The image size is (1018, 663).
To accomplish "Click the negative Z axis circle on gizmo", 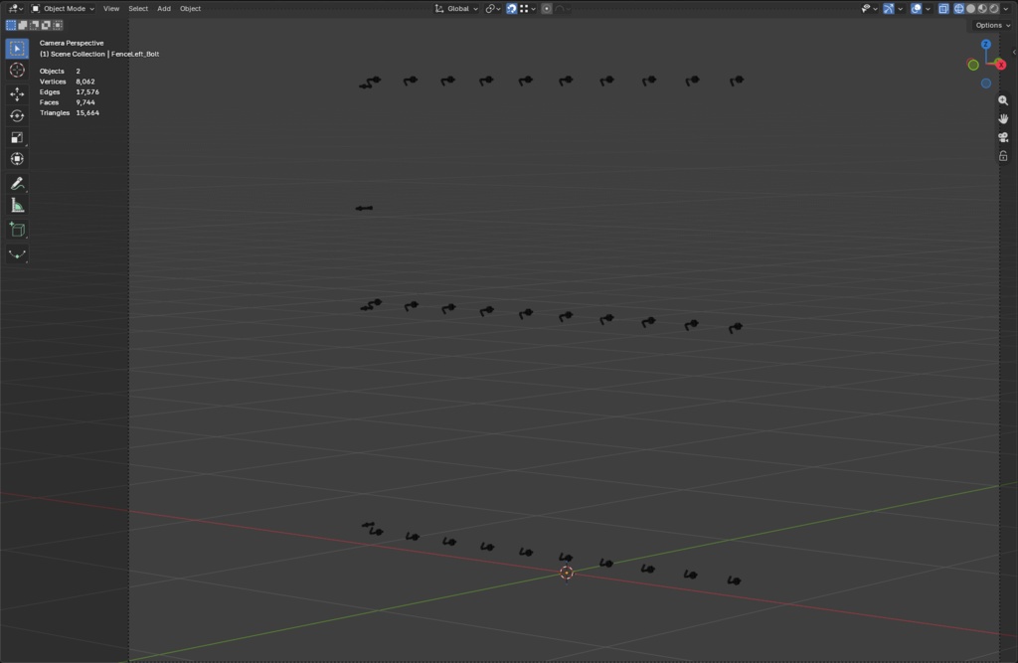I will click(x=985, y=83).
